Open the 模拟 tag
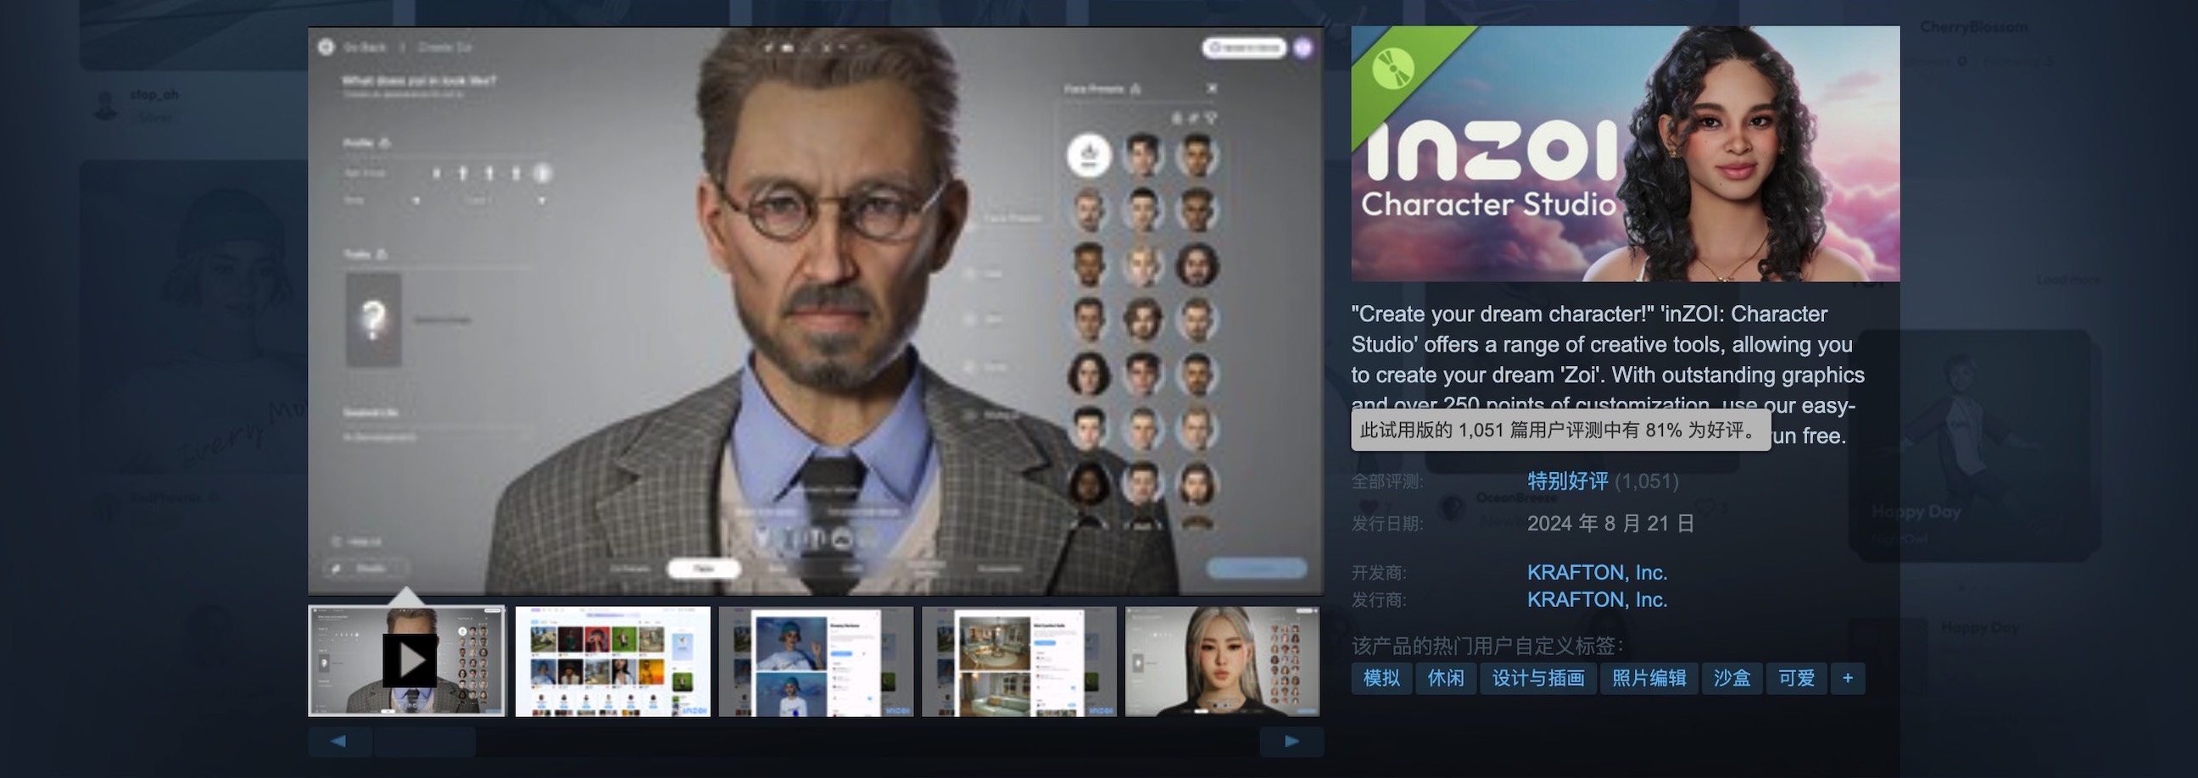 [1381, 678]
